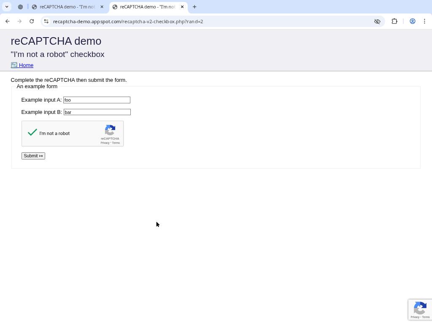This screenshot has height=324, width=432.
Task: Click the reCAPTCHA badge logo bottom corner
Action: (420, 308)
